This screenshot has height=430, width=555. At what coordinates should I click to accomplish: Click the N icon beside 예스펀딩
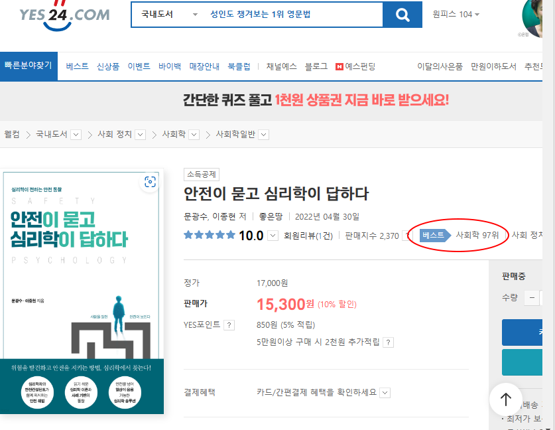click(339, 66)
